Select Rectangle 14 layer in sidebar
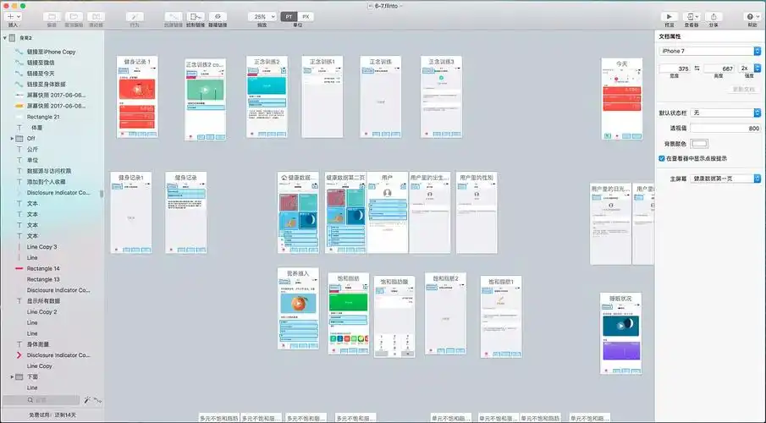The image size is (766, 423). click(x=42, y=268)
